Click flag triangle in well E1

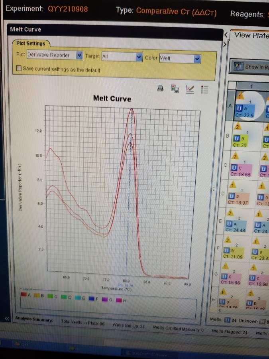point(230,213)
